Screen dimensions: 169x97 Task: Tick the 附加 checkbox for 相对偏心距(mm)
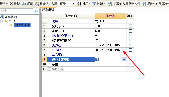coord(130,36)
